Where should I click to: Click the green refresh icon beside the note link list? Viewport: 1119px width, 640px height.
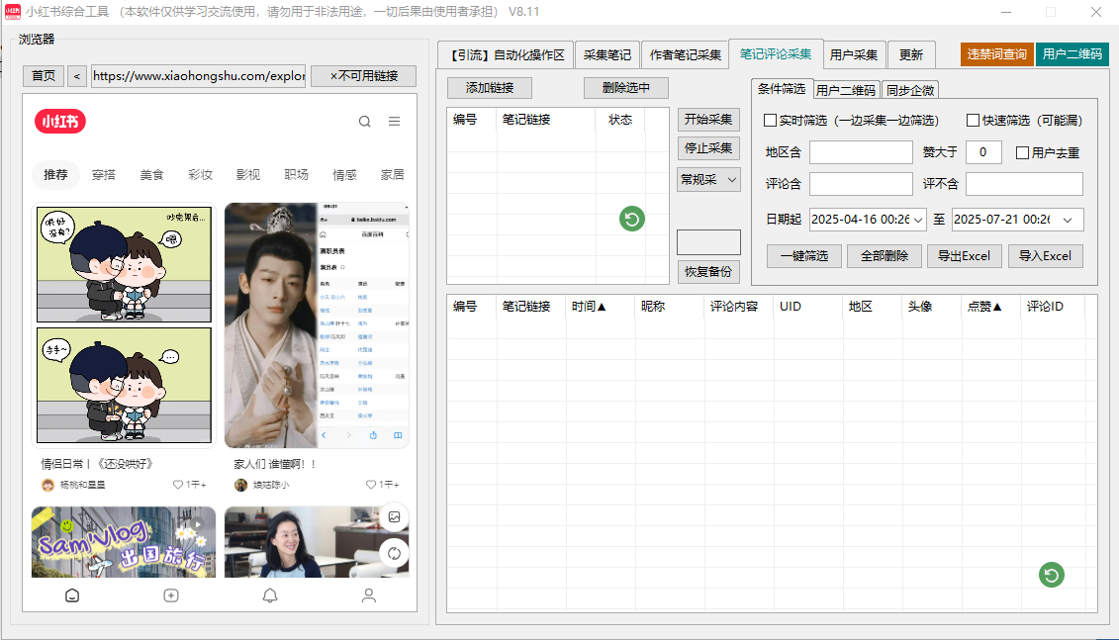[631, 219]
